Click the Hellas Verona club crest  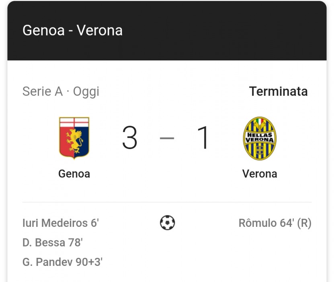(x=260, y=138)
